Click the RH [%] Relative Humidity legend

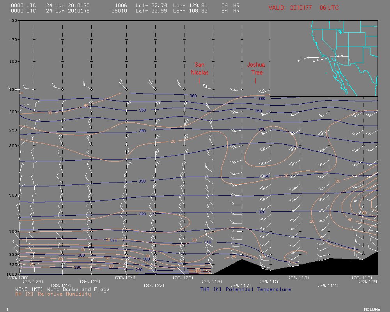click(x=53, y=294)
